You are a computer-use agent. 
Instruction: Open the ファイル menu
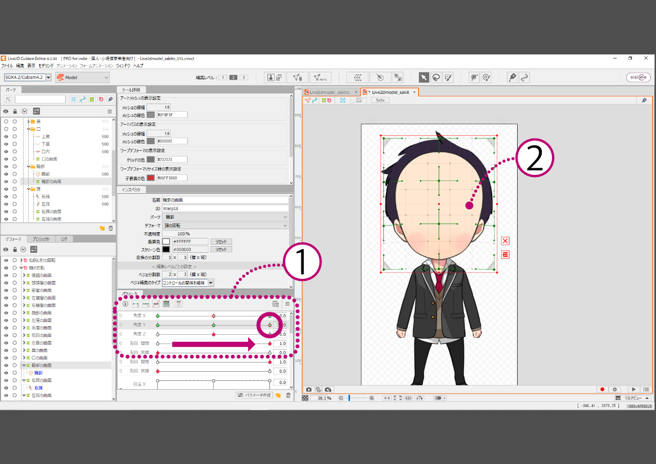(x=7, y=66)
